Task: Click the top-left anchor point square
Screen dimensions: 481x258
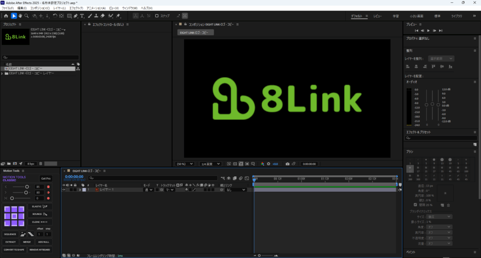Action: coord(7,209)
